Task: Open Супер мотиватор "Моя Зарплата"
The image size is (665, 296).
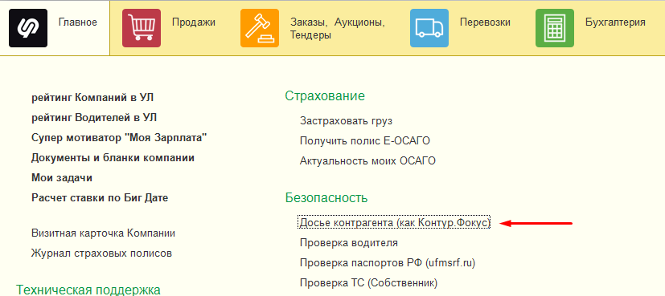Action: pos(119,138)
